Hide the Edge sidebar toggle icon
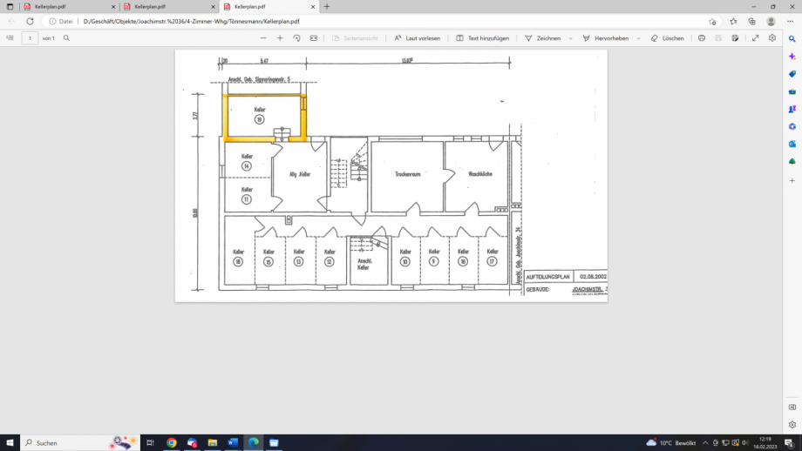This screenshot has height=451, width=802. tap(792, 407)
